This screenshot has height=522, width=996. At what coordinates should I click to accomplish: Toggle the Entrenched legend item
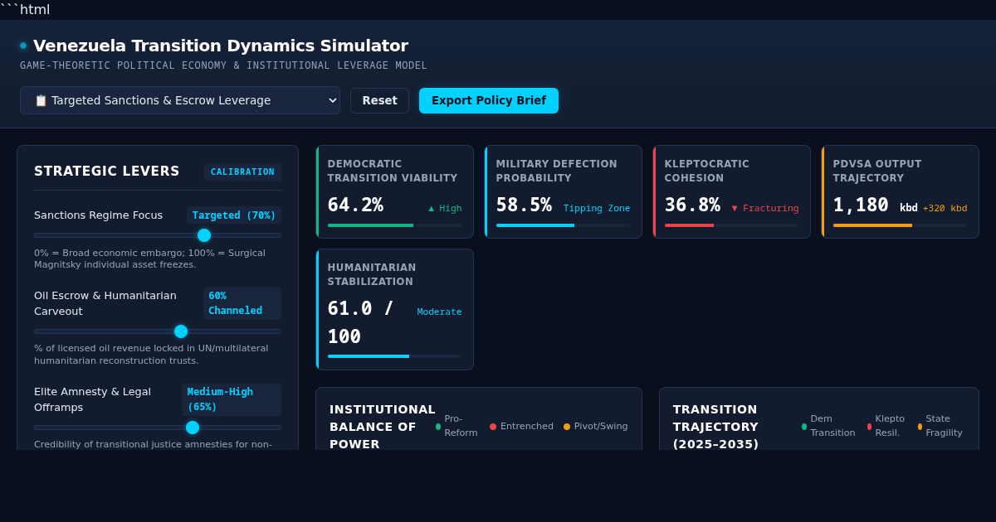coord(521,427)
